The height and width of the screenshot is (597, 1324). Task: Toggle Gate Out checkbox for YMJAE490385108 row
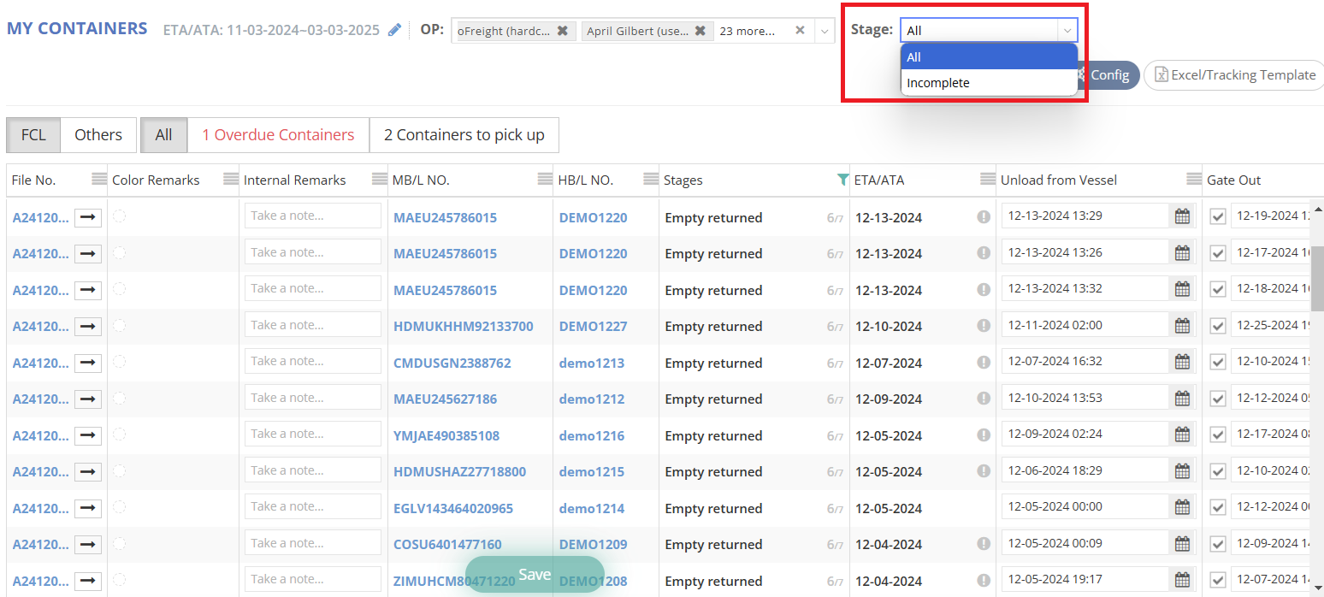coord(1218,435)
